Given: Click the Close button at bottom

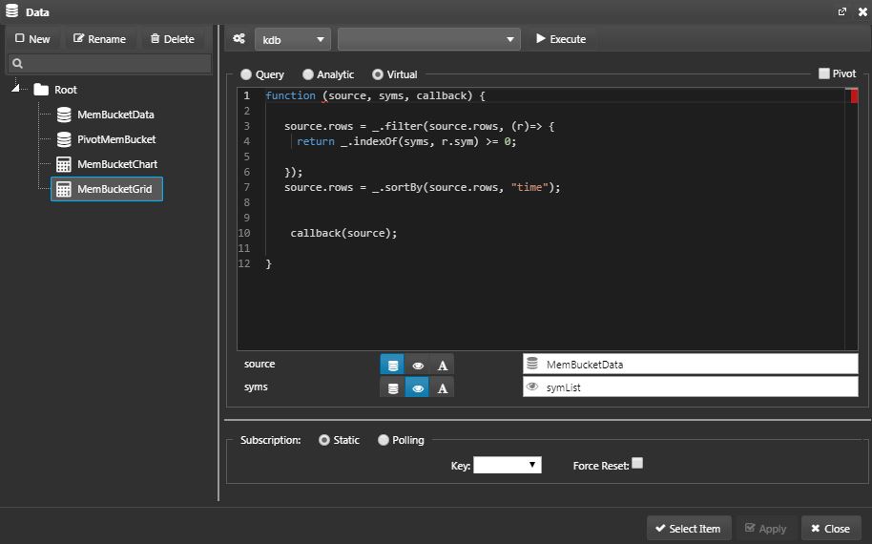Looking at the screenshot, I should (x=831, y=529).
